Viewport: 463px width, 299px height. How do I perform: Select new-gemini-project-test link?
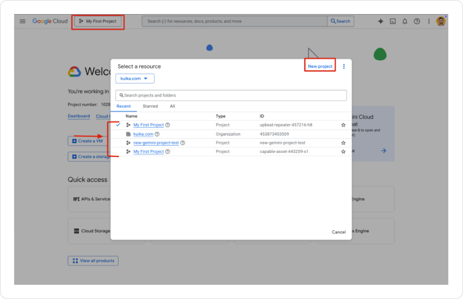pyautogui.click(x=156, y=143)
